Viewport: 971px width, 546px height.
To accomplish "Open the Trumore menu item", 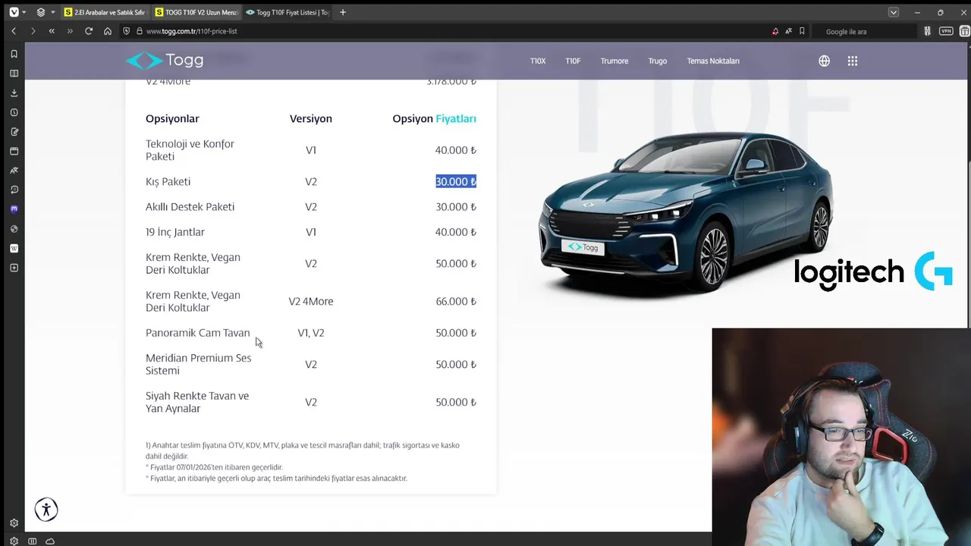I will click(x=614, y=61).
